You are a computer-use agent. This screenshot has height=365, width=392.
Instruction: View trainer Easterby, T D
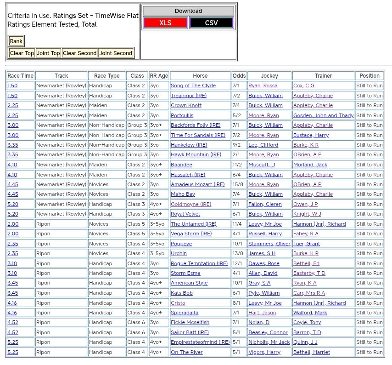309,274
